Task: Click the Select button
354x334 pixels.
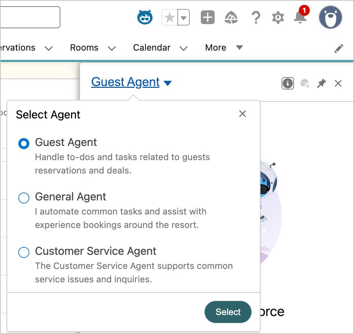Action: pyautogui.click(x=228, y=312)
